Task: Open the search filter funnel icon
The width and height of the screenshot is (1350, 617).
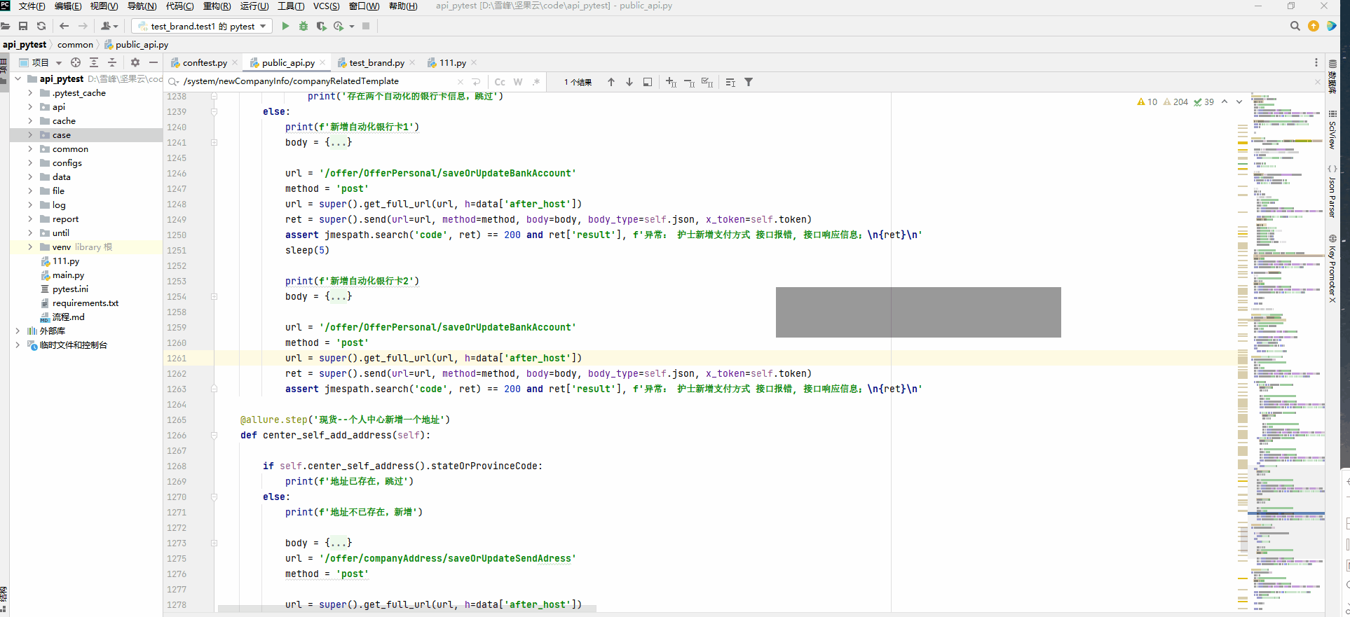Action: [749, 82]
